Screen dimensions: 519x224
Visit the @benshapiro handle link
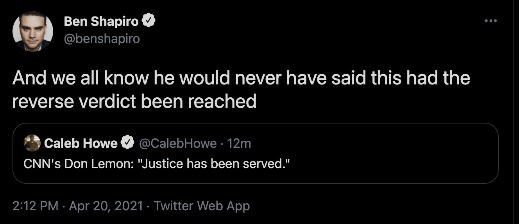click(x=102, y=39)
